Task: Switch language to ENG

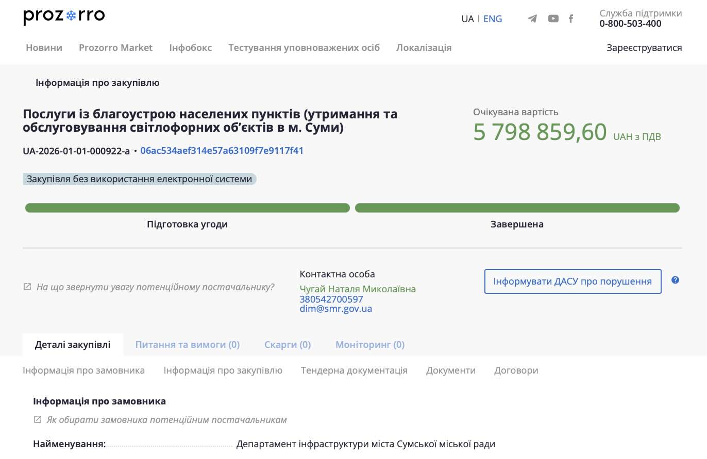Action: pos(493,19)
